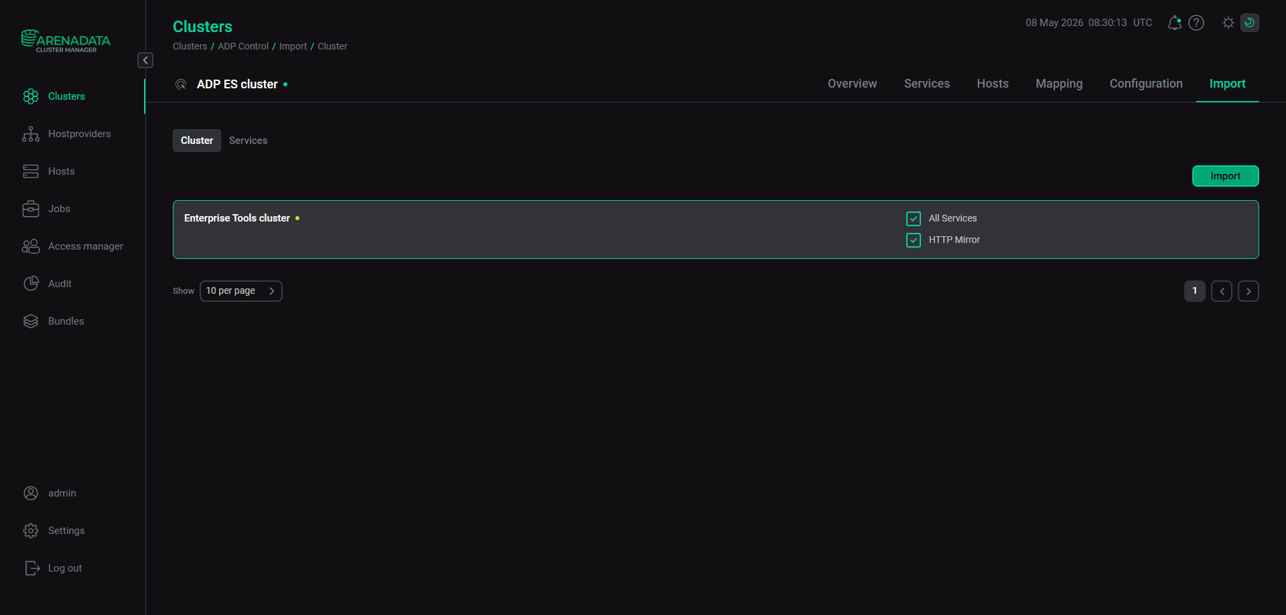This screenshot has width=1286, height=615.
Task: Open the Services tab in cluster header
Action: coord(927,84)
